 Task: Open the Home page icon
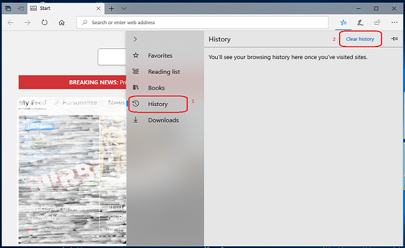[x=62, y=23]
